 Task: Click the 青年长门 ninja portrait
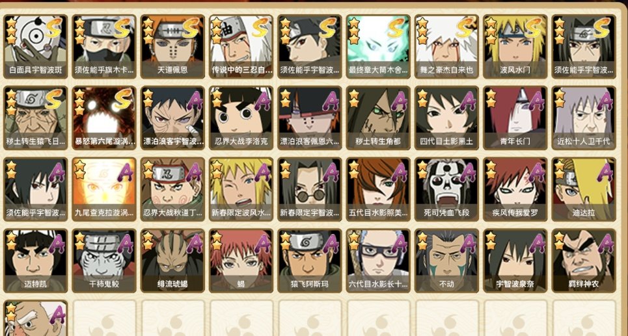coord(515,118)
